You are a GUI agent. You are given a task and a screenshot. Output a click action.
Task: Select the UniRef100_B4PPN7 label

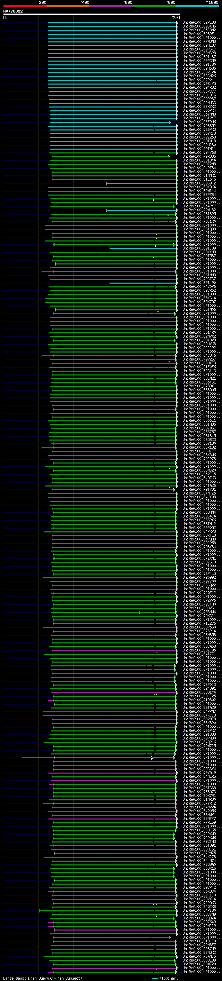pyautogui.click(x=199, y=711)
